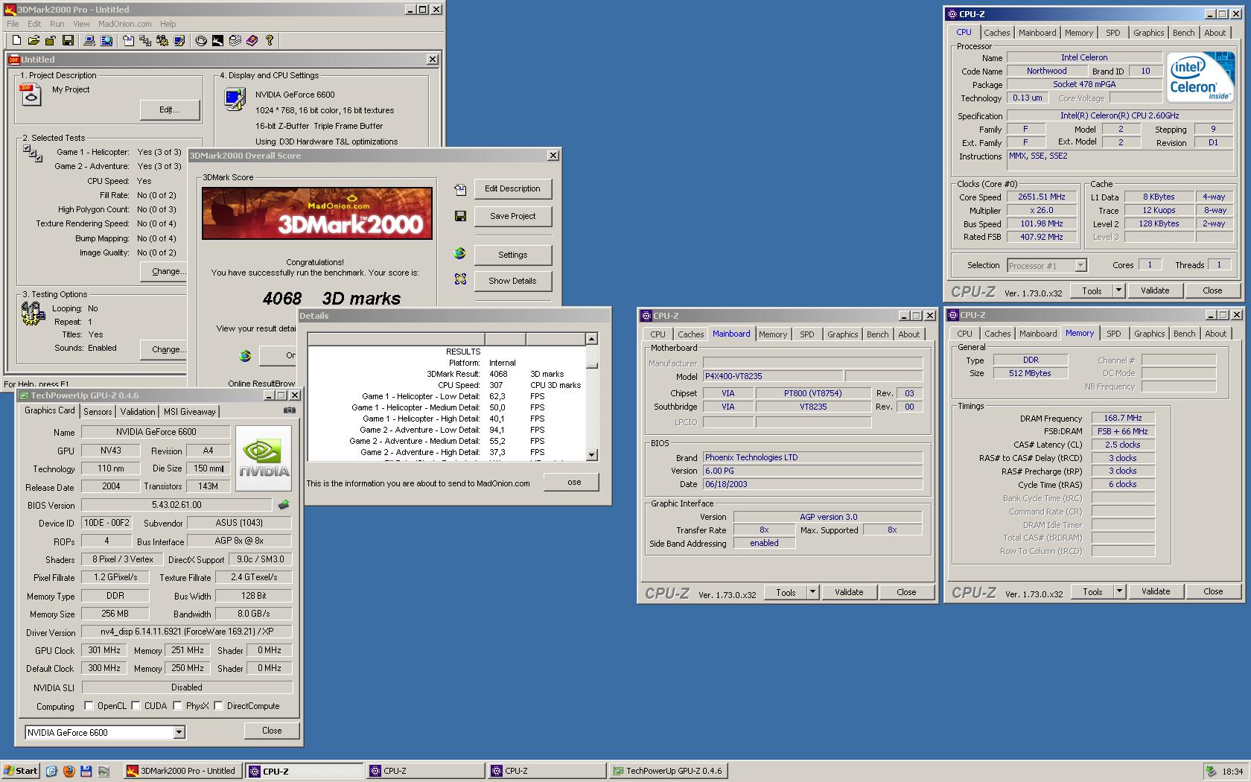Open Caches tab in the top CPU-Z window
Screen dimensions: 1251x782
click(x=996, y=33)
